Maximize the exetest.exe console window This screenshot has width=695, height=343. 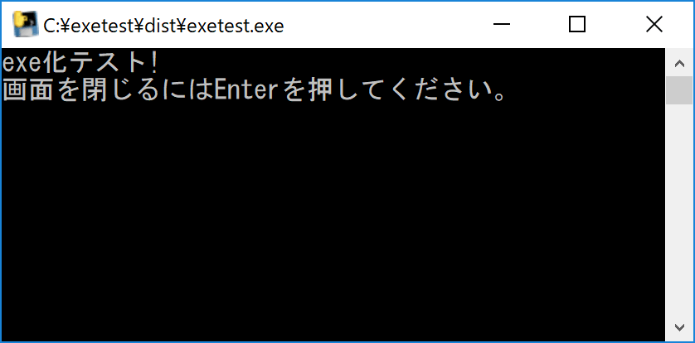[x=577, y=25]
